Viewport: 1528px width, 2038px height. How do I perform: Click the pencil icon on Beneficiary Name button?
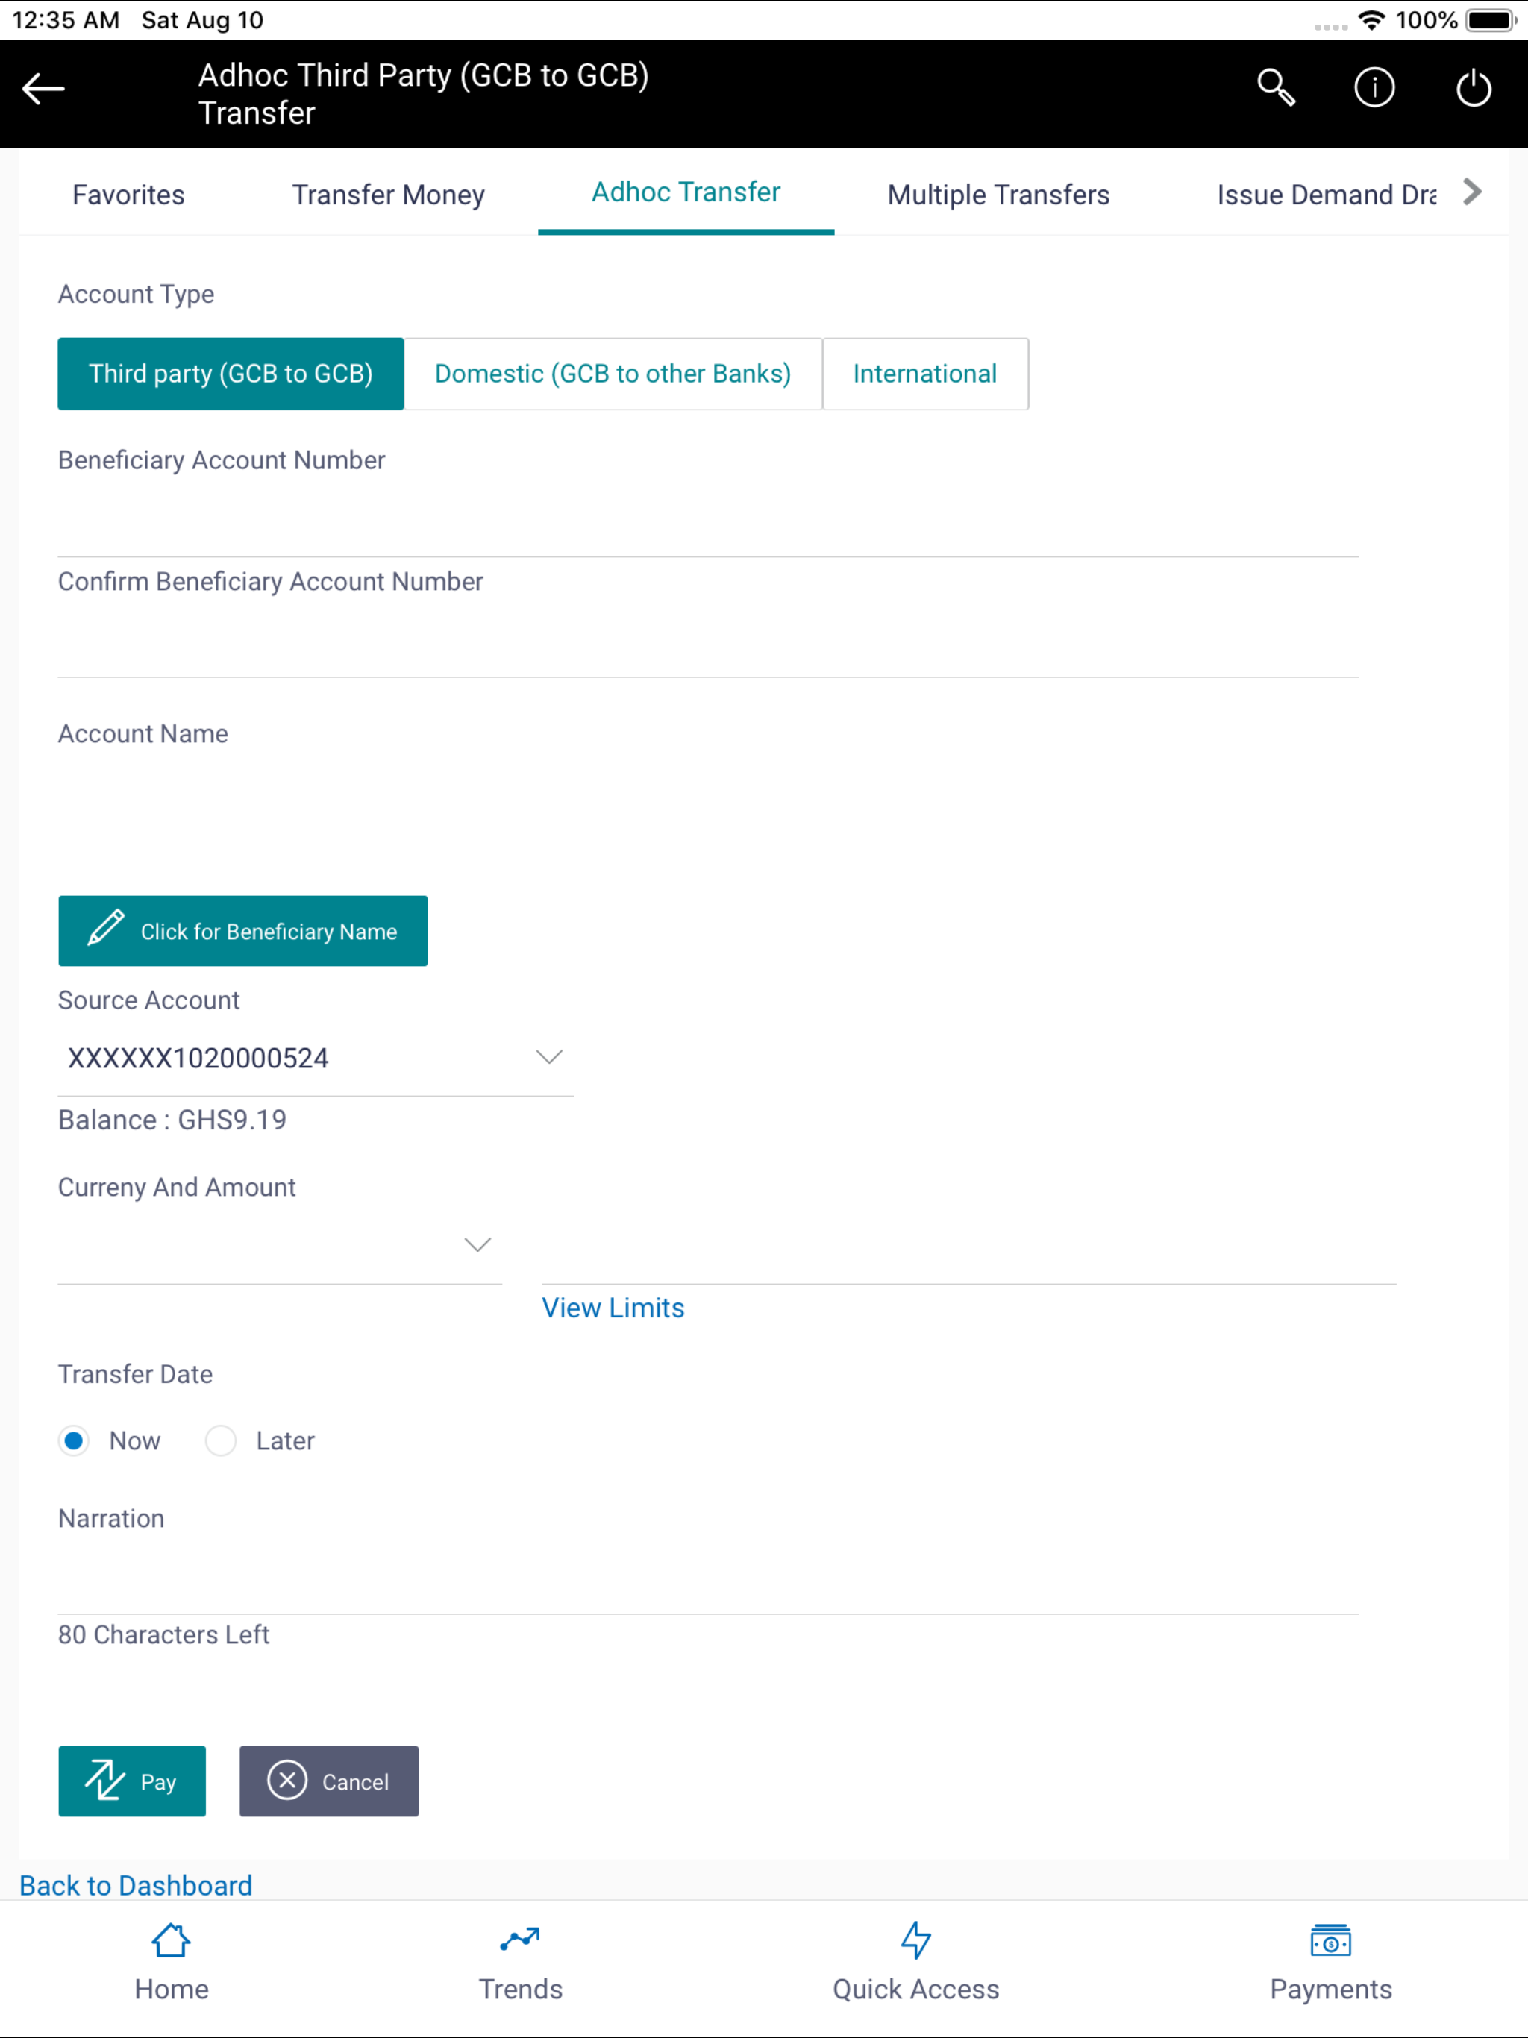coord(106,930)
